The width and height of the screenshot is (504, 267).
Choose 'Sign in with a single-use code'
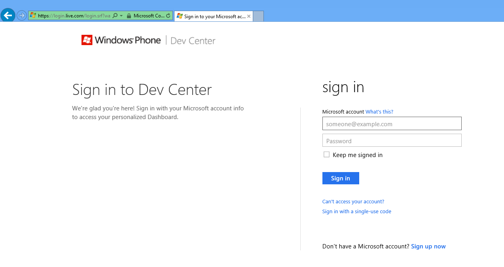[x=356, y=212]
